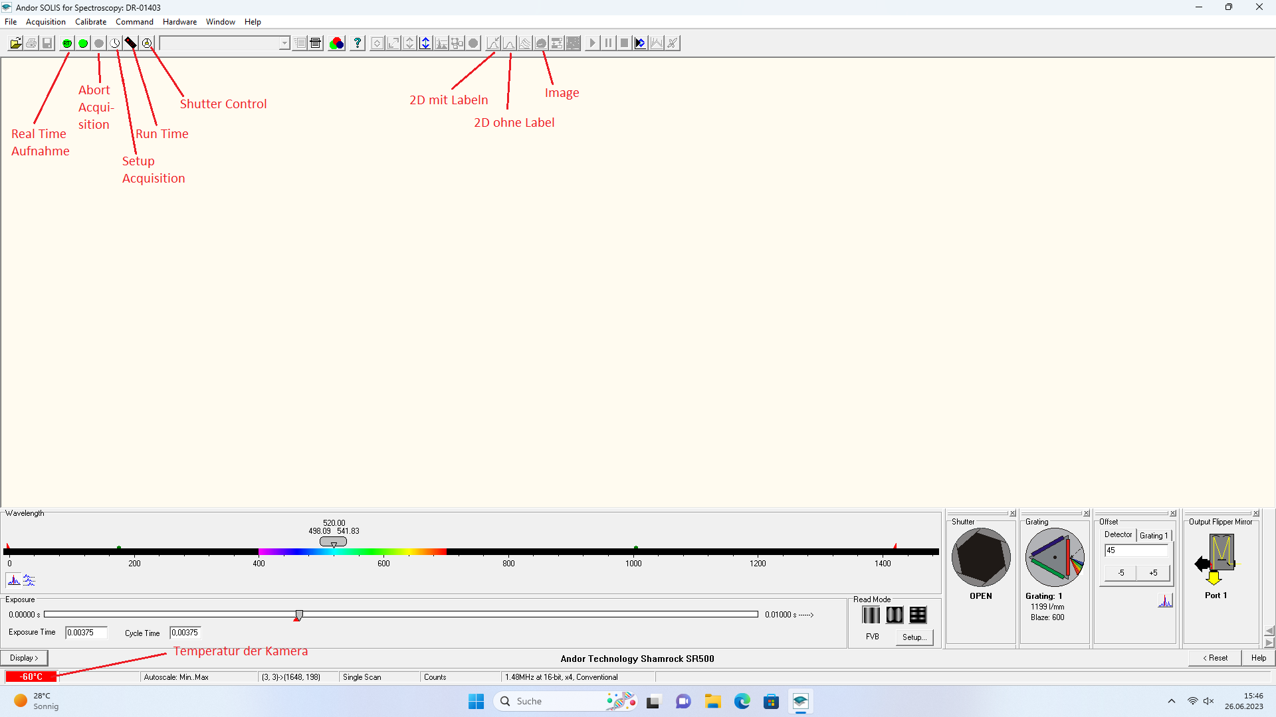Switch to the Grating 1 offset tab

(x=1154, y=536)
